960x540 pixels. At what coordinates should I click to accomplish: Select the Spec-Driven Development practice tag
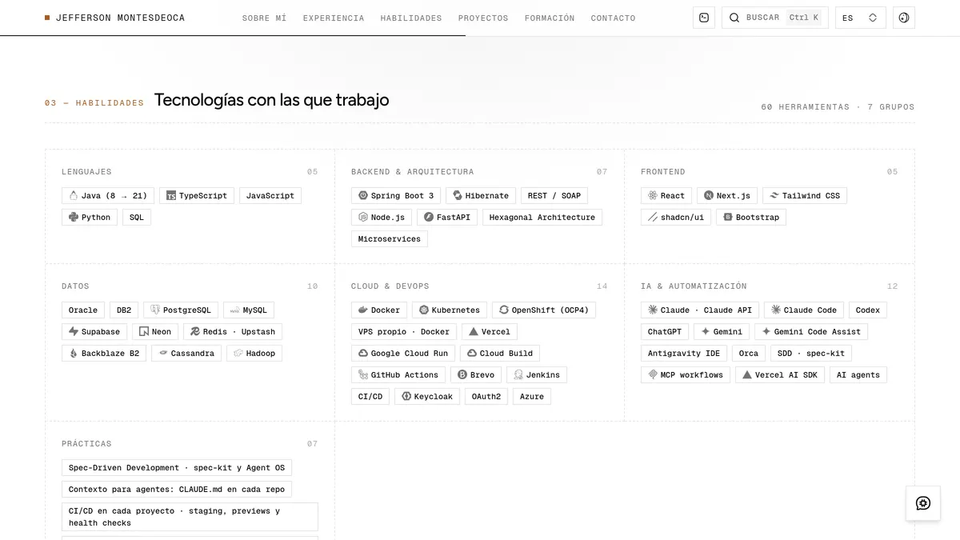coord(177,467)
